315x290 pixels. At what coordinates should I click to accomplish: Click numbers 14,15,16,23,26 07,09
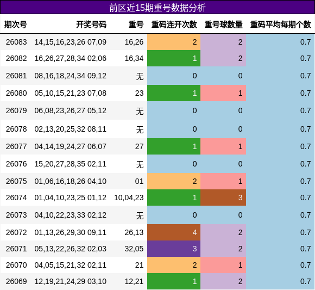(70, 42)
